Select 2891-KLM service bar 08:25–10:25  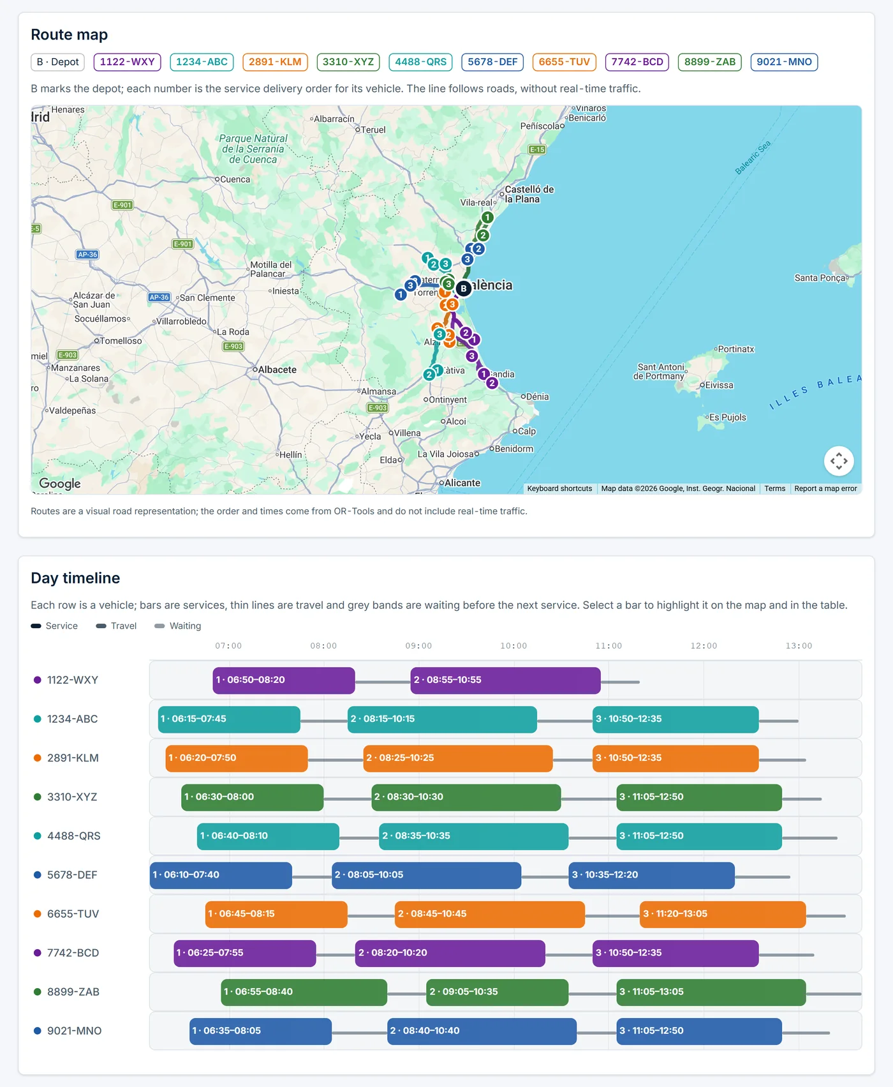point(458,758)
